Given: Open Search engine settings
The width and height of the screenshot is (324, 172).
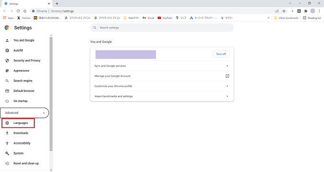Looking at the screenshot, I should click(23, 81).
